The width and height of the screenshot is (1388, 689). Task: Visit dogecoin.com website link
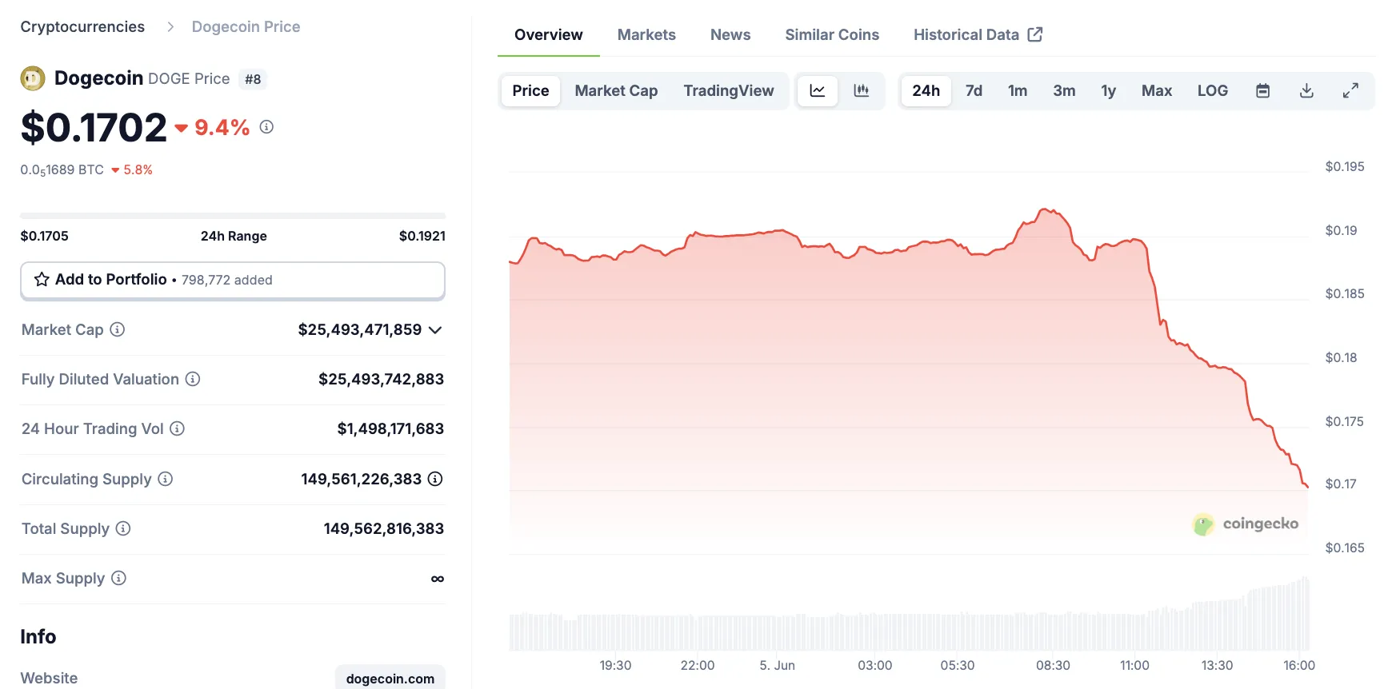(390, 678)
